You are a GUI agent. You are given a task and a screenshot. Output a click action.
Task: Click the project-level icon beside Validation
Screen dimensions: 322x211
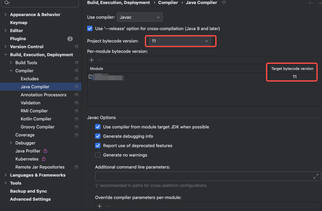(77, 103)
